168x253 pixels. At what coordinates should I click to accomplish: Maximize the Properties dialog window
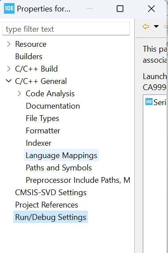120,8
